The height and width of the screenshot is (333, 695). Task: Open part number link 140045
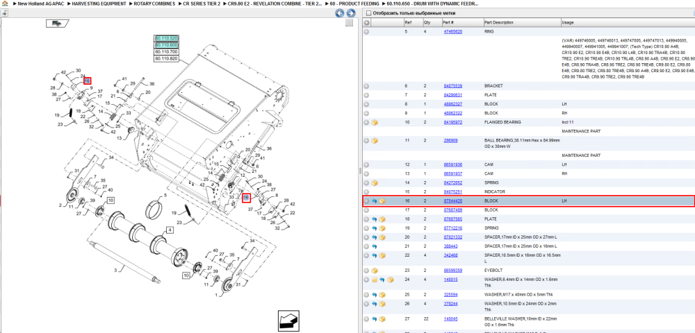[x=451, y=319]
